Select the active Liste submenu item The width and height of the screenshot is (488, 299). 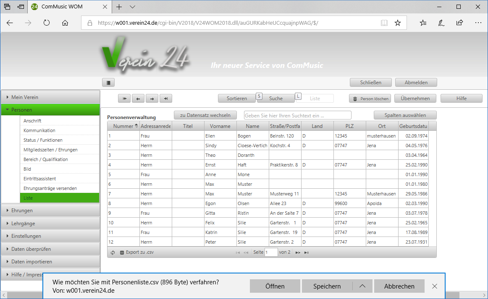pos(60,198)
